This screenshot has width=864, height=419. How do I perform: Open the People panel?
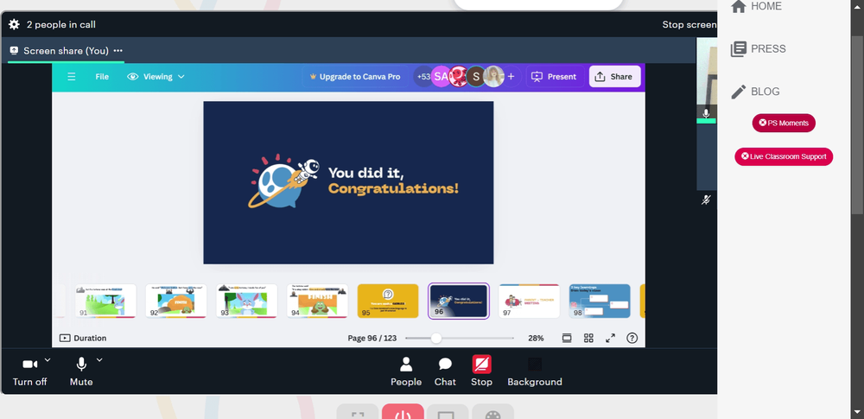pos(406,372)
